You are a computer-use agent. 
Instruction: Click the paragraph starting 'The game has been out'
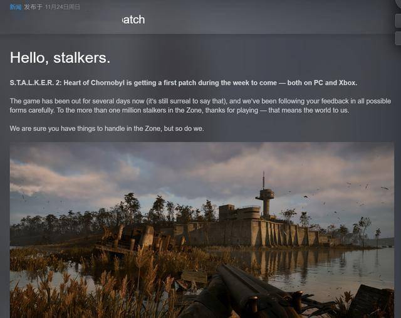pos(200,105)
